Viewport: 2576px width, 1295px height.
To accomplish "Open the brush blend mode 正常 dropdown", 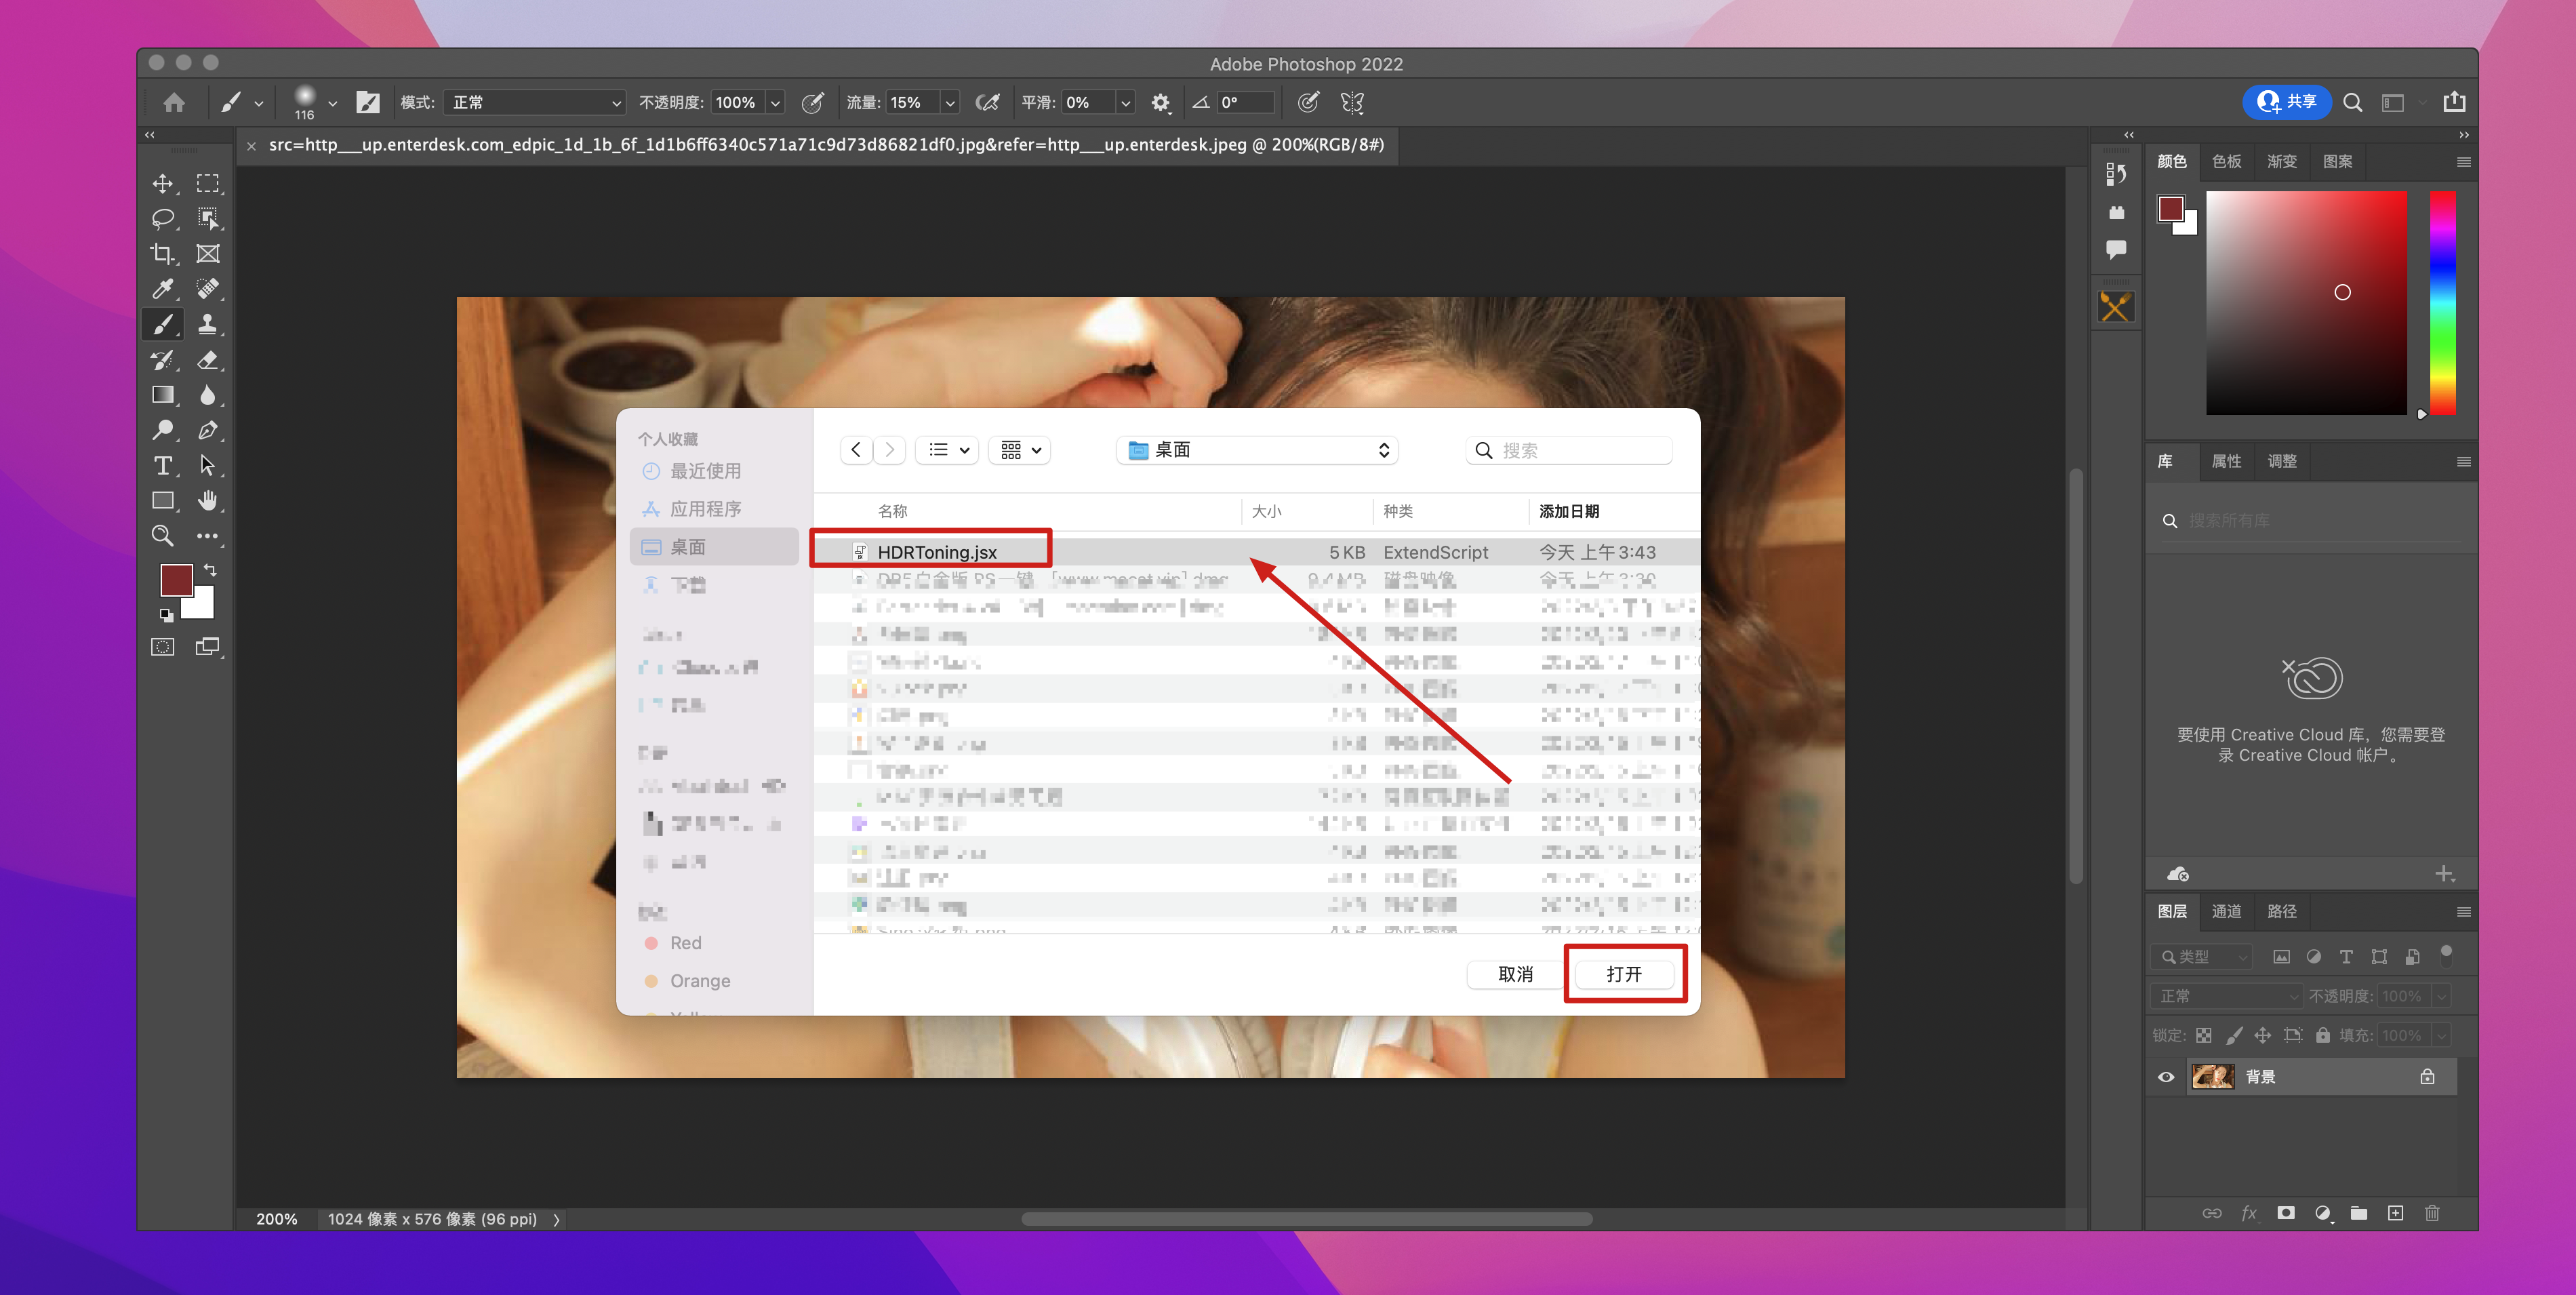I will pos(535,102).
